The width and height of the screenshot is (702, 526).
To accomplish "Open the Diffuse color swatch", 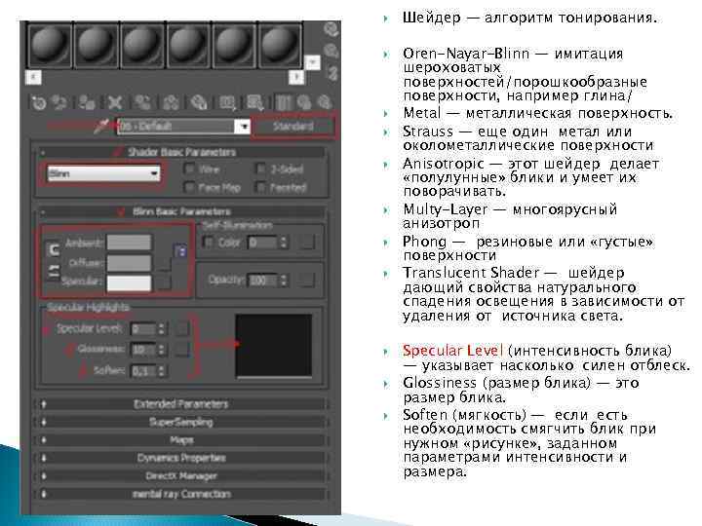I will 129,263.
